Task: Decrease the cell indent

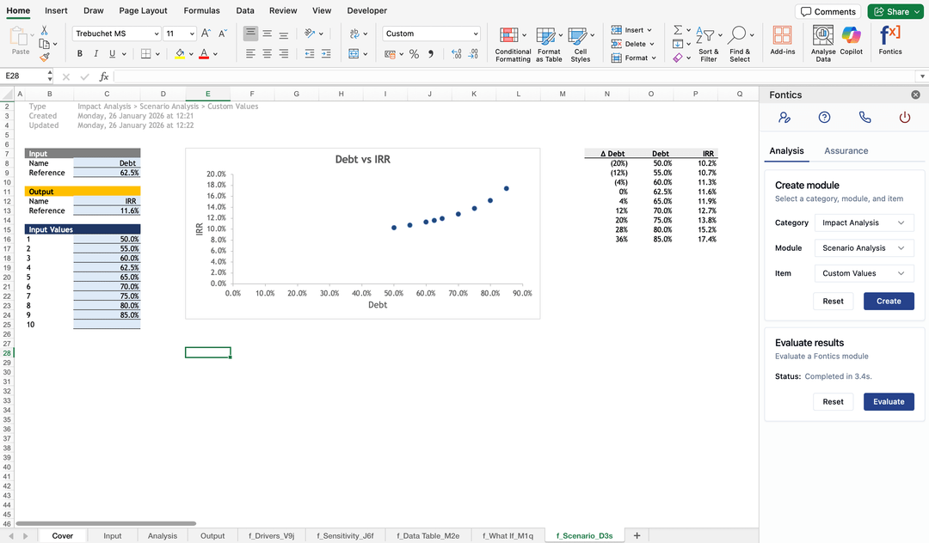Action: click(310, 54)
